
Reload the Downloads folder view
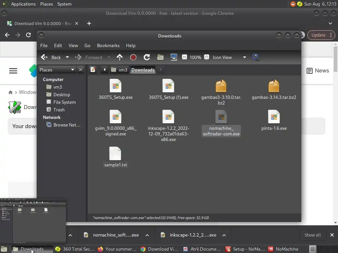pyautogui.click(x=147, y=57)
